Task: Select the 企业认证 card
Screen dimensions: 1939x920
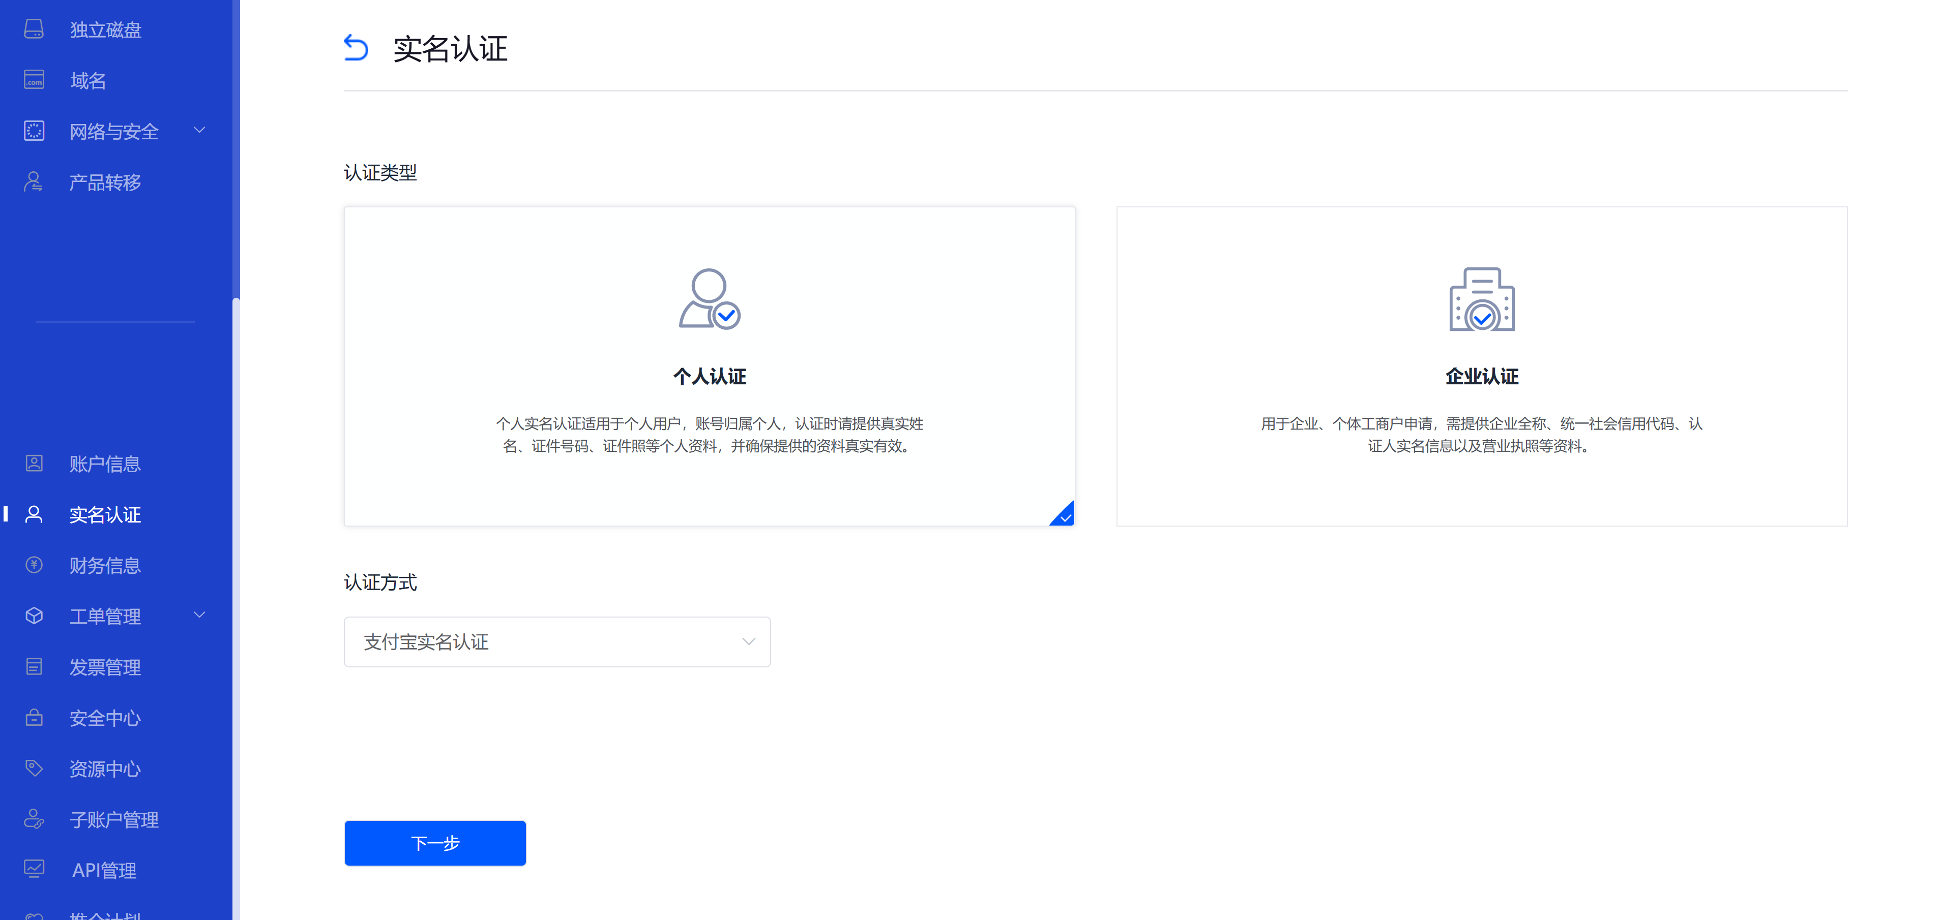Action: click(x=1481, y=366)
